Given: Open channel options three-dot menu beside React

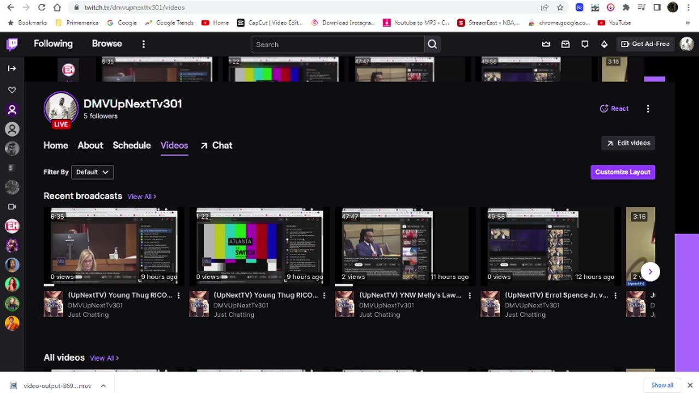Looking at the screenshot, I should [648, 109].
